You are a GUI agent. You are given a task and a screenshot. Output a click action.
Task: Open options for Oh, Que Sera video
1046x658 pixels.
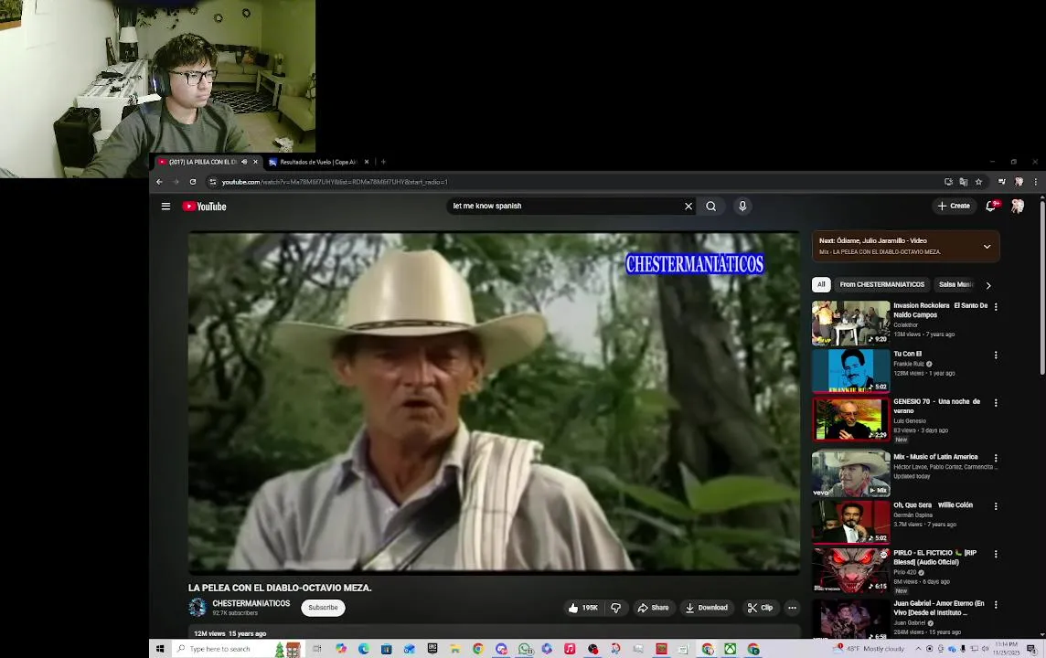tap(996, 506)
